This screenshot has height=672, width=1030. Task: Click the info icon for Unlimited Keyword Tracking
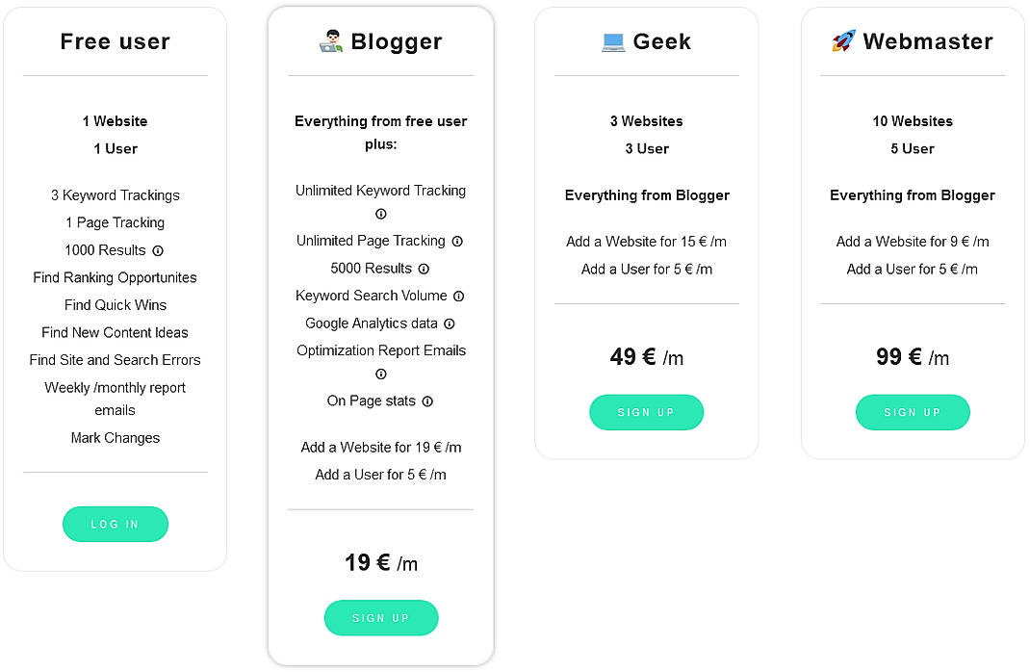pyautogui.click(x=381, y=212)
